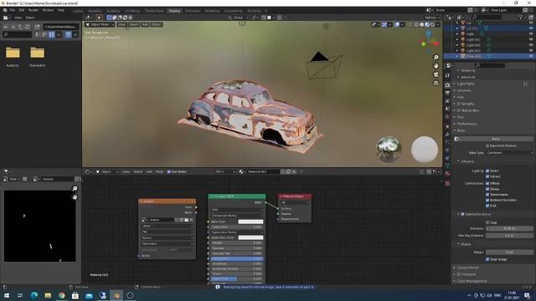Open the Windows Start menu

7,295
